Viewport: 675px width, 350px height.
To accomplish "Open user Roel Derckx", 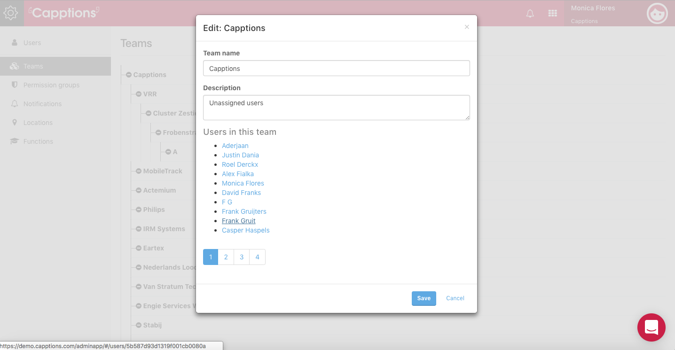I will (240, 164).
